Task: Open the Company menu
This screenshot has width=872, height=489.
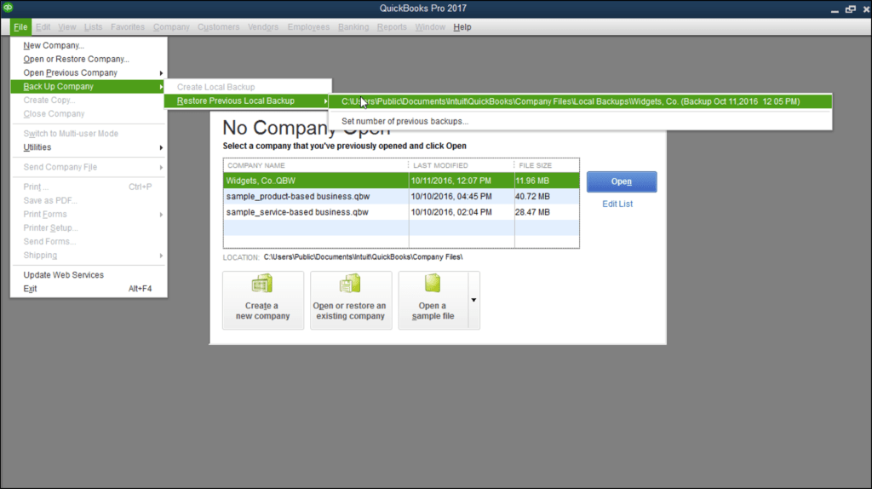Action: [x=171, y=26]
